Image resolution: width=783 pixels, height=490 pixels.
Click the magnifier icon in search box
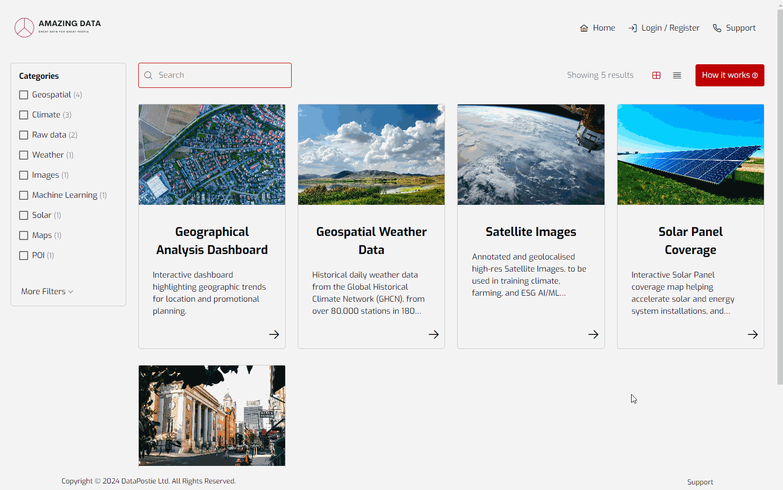point(148,75)
